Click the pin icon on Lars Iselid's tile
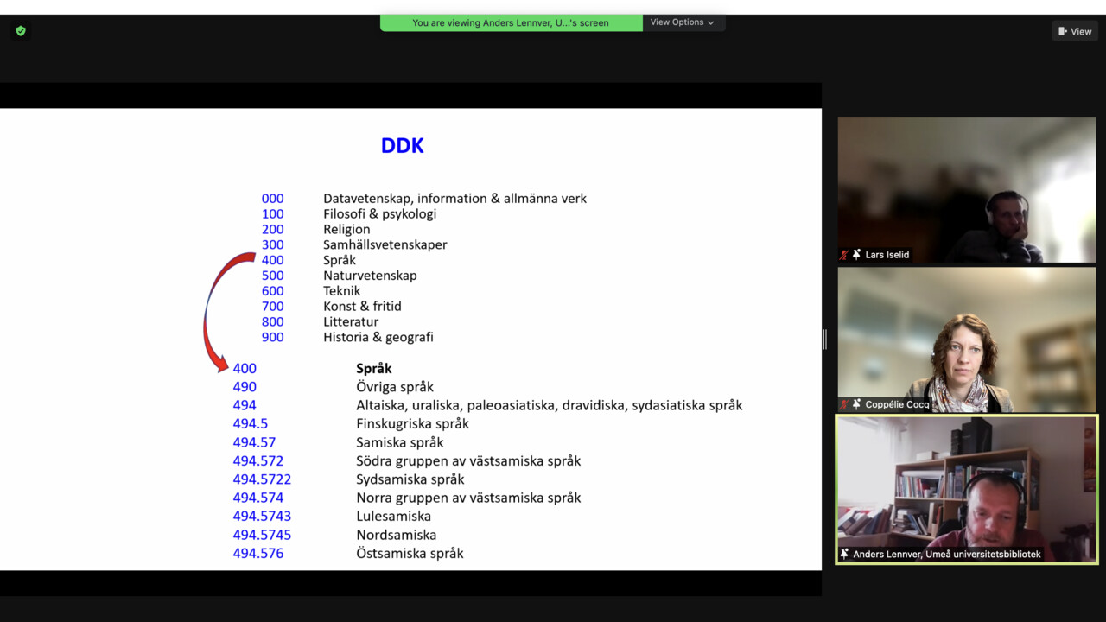 coord(855,254)
